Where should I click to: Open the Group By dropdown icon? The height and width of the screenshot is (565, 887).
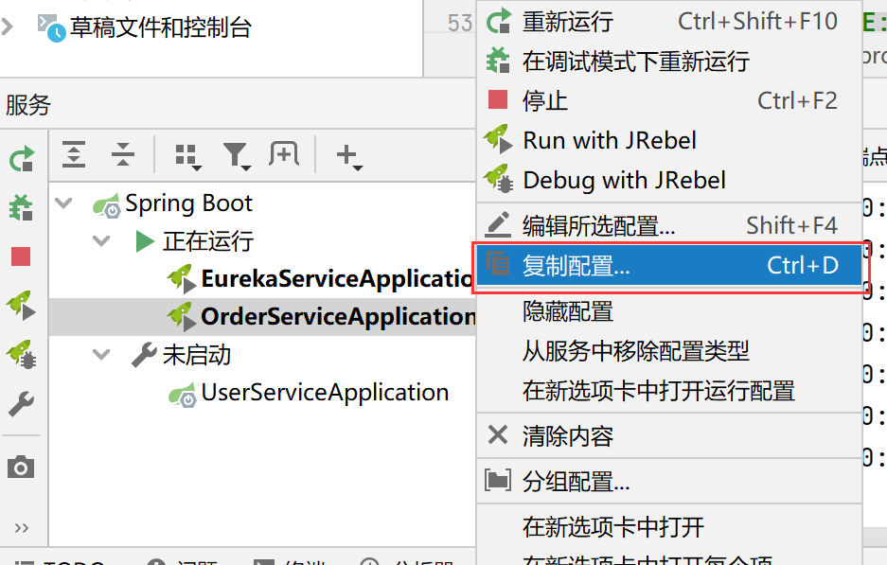tap(187, 157)
